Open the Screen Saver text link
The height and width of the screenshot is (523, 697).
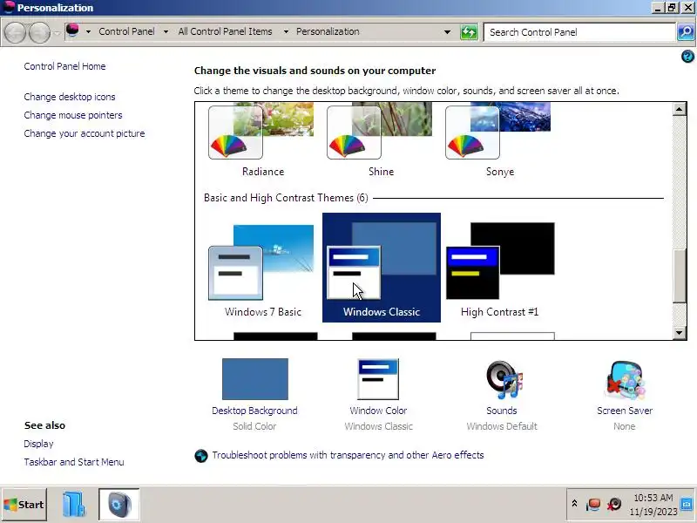625,411
